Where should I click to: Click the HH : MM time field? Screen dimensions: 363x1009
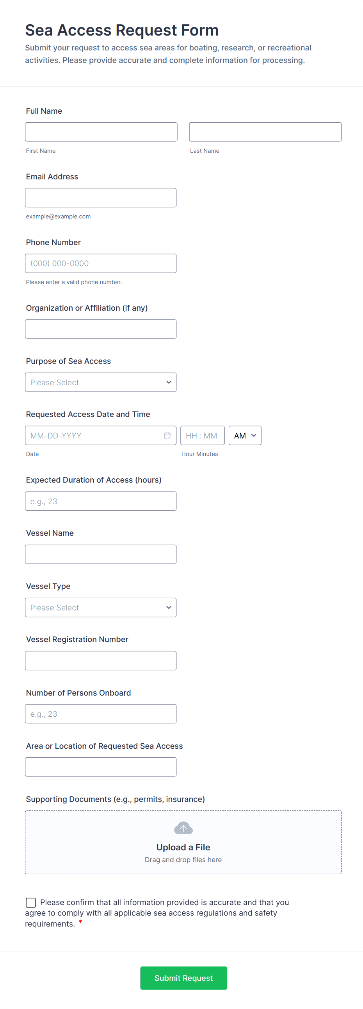click(x=202, y=435)
